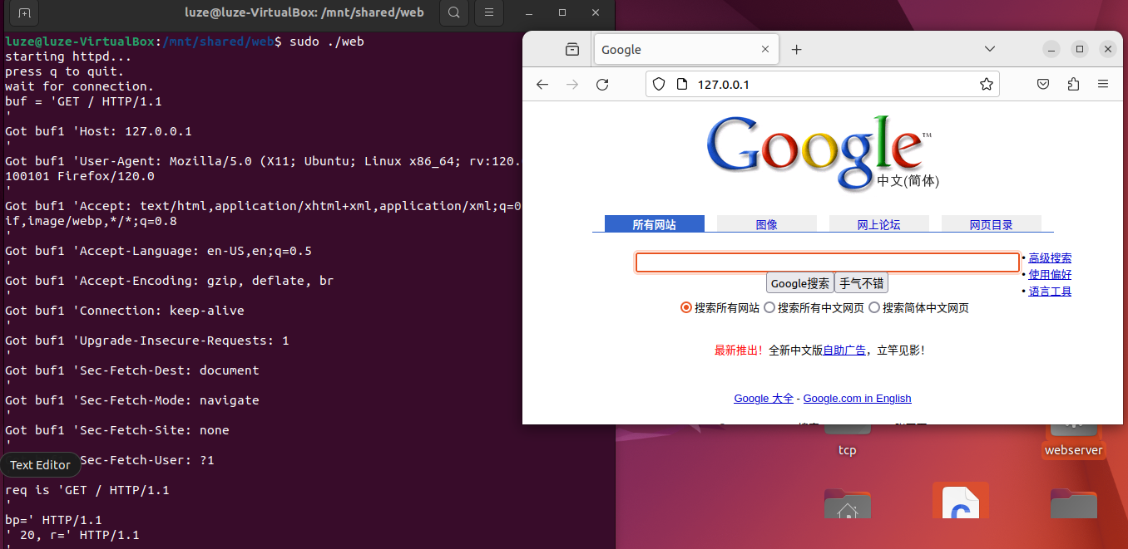Maximize the Firefox window
This screenshot has width=1128, height=549.
coord(1080,49)
